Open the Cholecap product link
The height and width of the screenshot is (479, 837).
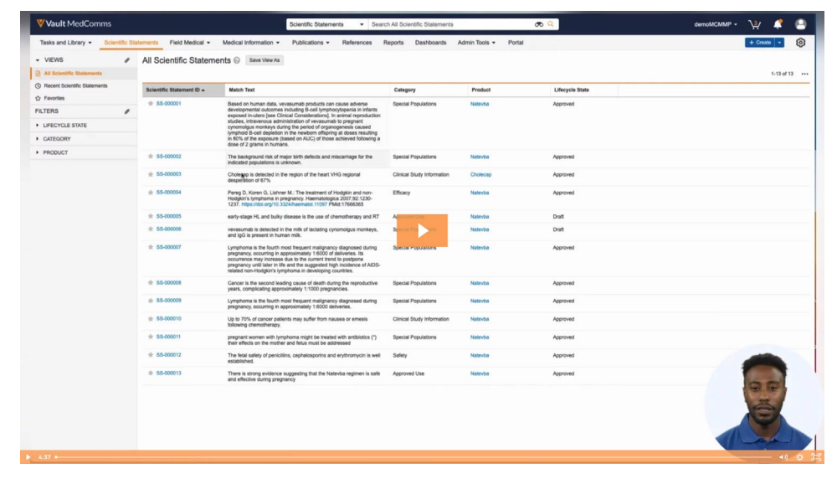coord(480,175)
